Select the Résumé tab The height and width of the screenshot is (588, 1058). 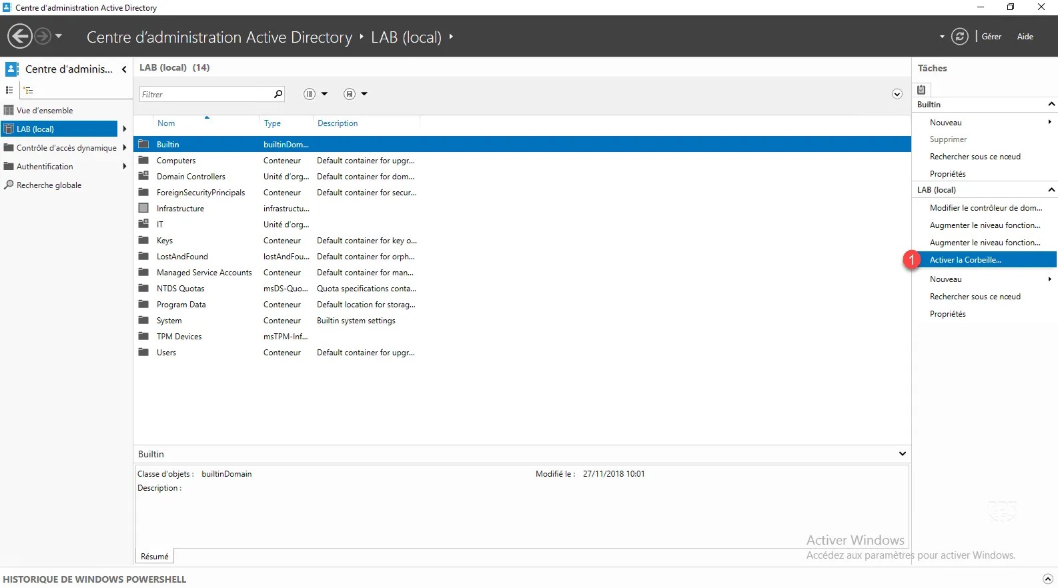pyautogui.click(x=155, y=557)
